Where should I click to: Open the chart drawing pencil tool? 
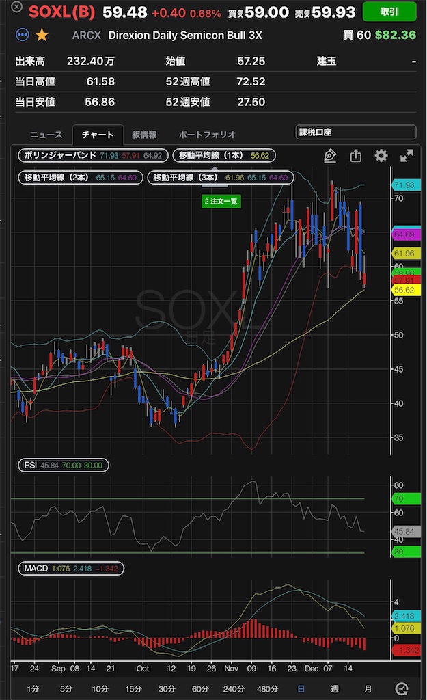[330, 156]
